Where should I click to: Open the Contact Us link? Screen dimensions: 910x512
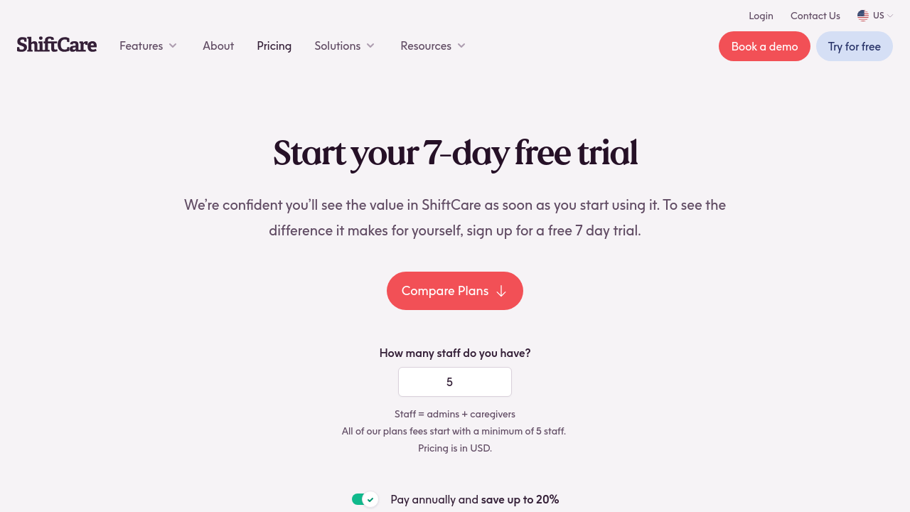815,16
